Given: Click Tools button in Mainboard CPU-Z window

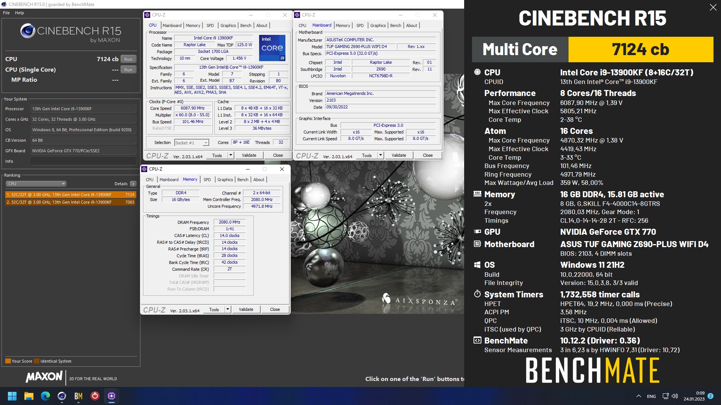Looking at the screenshot, I should [367, 155].
